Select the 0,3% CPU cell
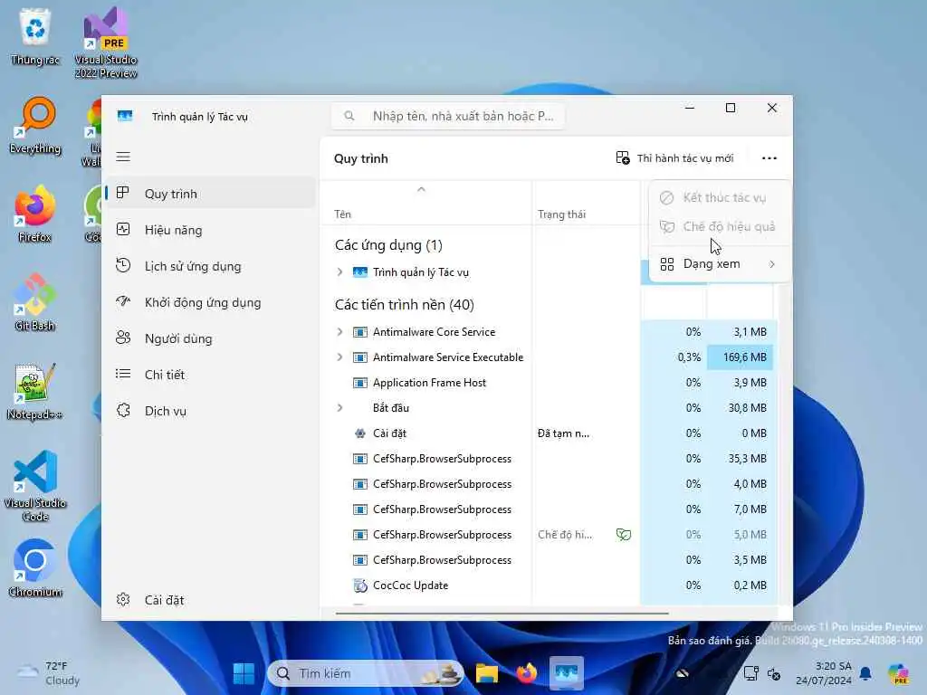This screenshot has height=695, width=927. click(674, 357)
